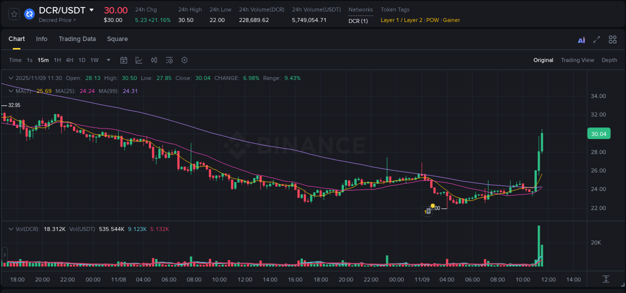Switch chart style via line chart icon
Viewport: 626px width, 293px height.
pyautogui.click(x=139, y=60)
